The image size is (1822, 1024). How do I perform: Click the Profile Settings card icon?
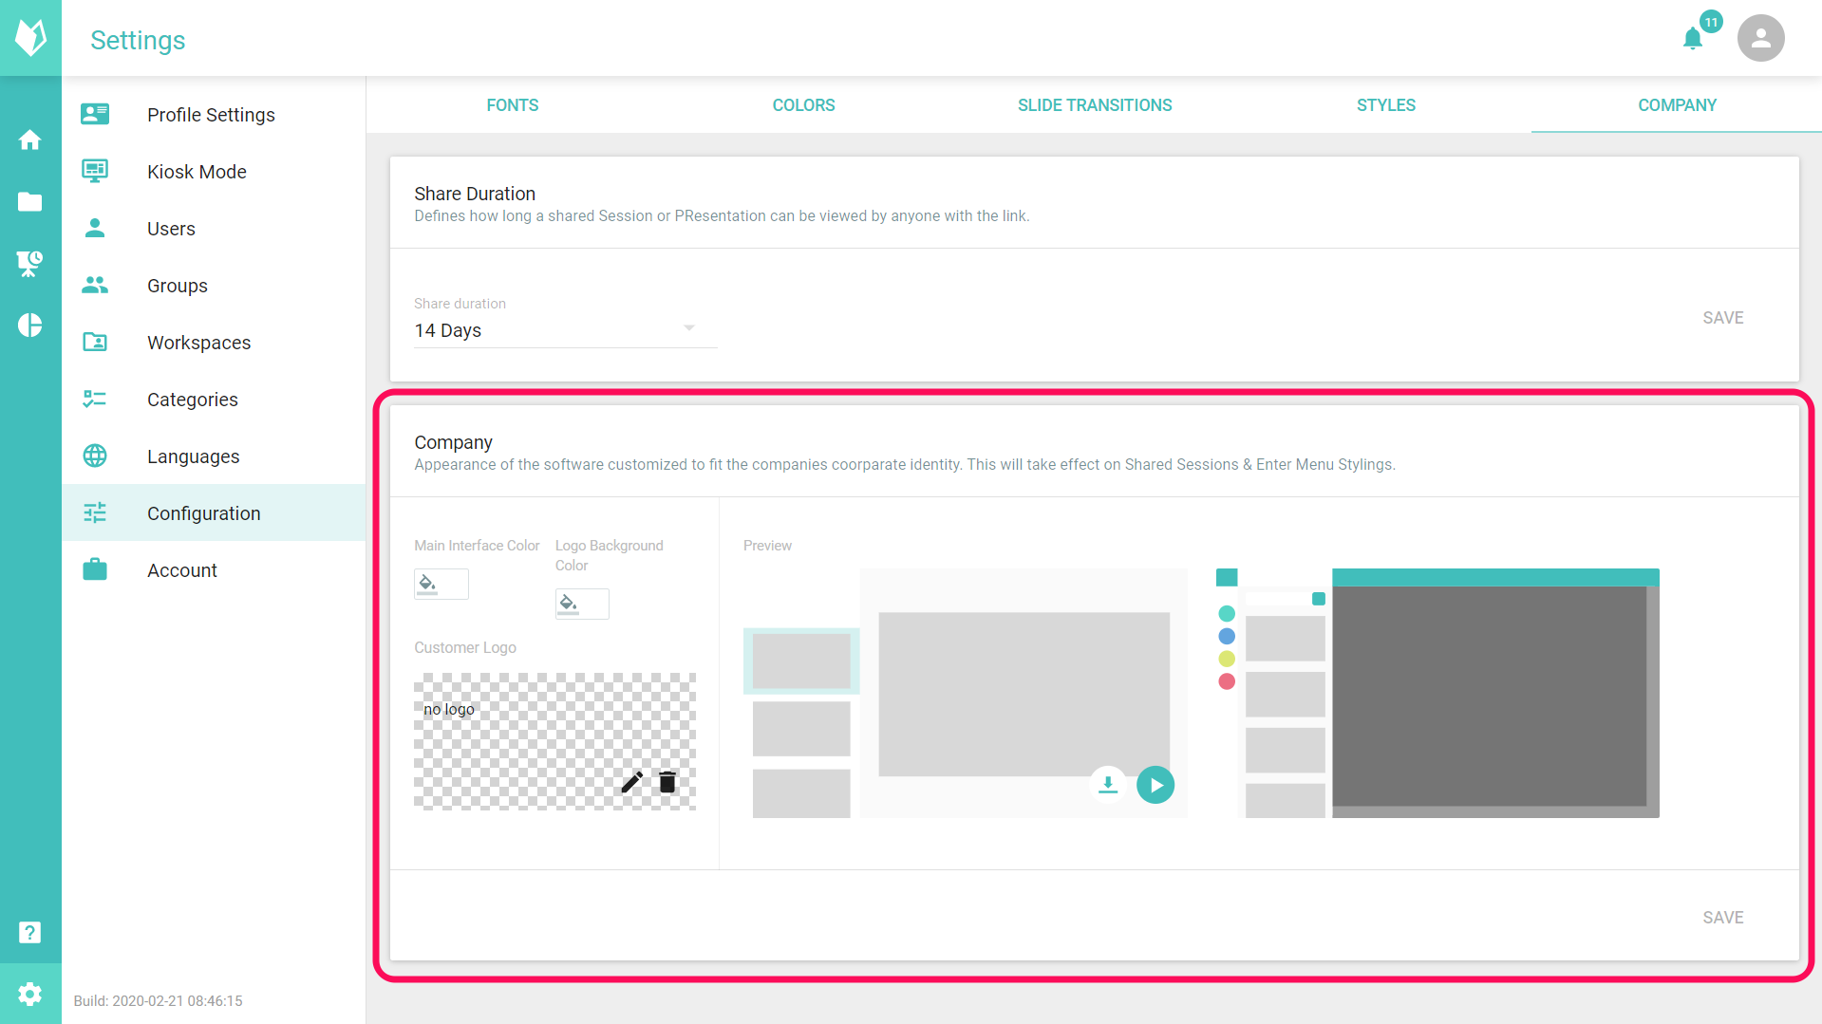(95, 114)
